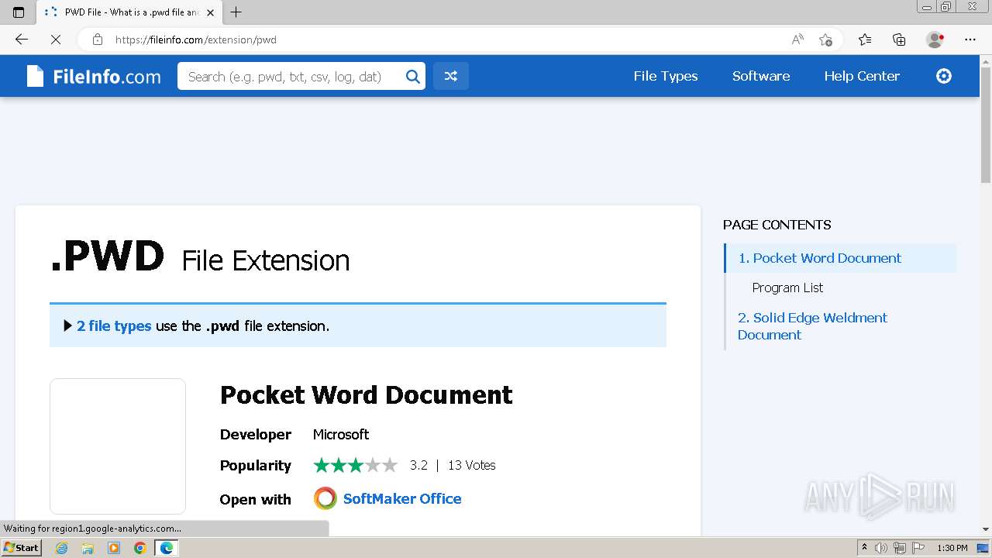The height and width of the screenshot is (558, 992).
Task: Click the browser address bar URL
Action: (195, 40)
